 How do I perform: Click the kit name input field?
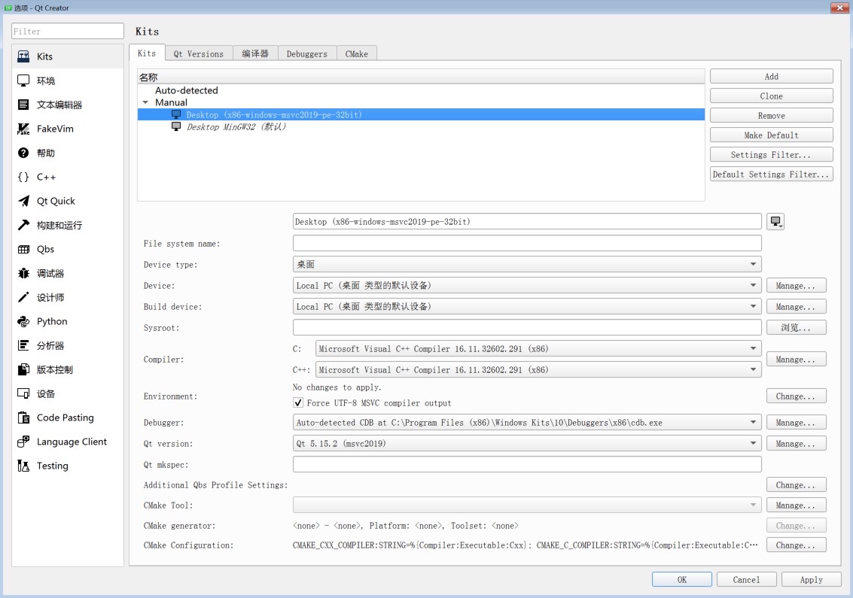pos(526,222)
